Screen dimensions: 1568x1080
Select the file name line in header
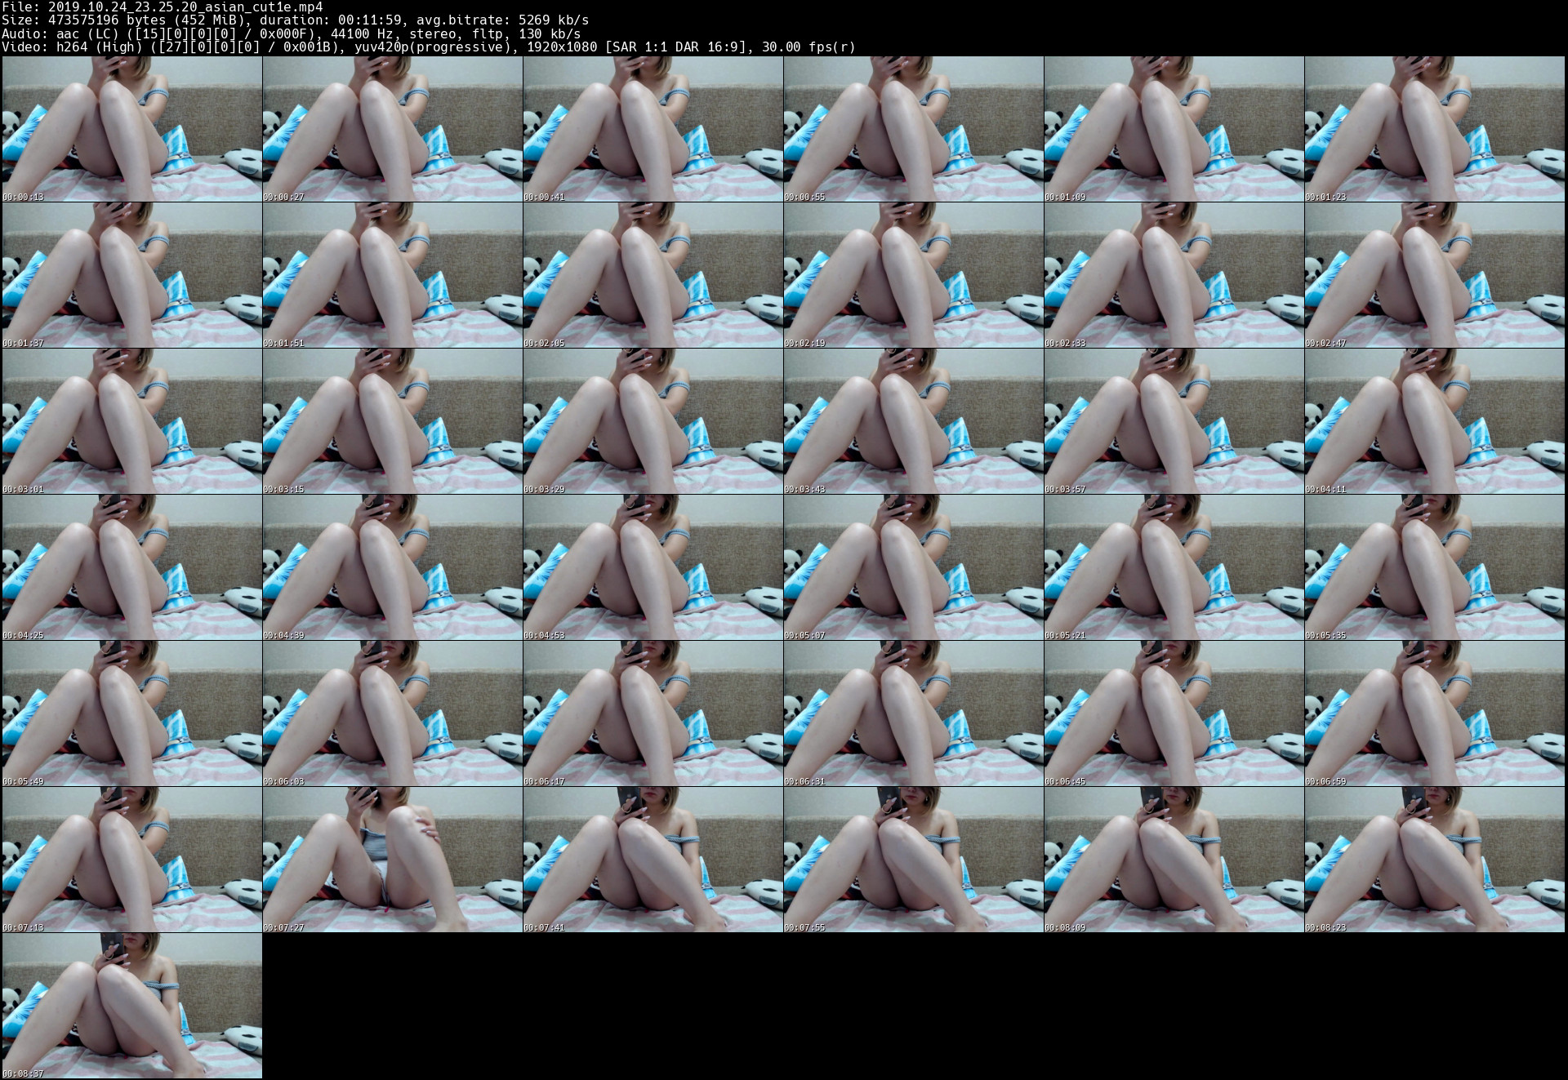(163, 7)
